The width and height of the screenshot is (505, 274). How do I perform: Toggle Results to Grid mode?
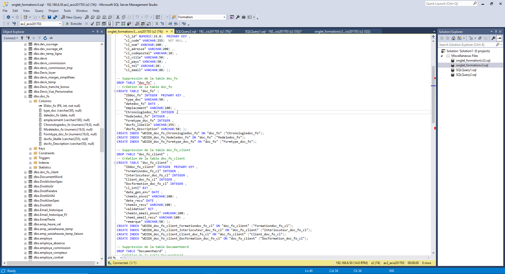143,24
